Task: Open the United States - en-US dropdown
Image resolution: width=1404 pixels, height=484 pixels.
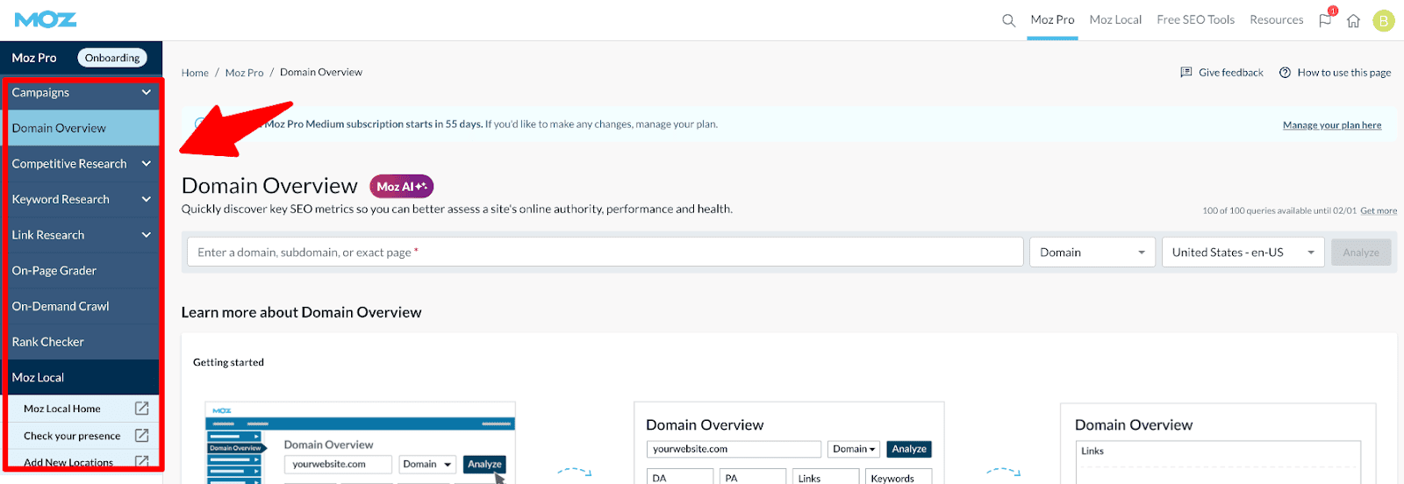Action: coord(1243,253)
